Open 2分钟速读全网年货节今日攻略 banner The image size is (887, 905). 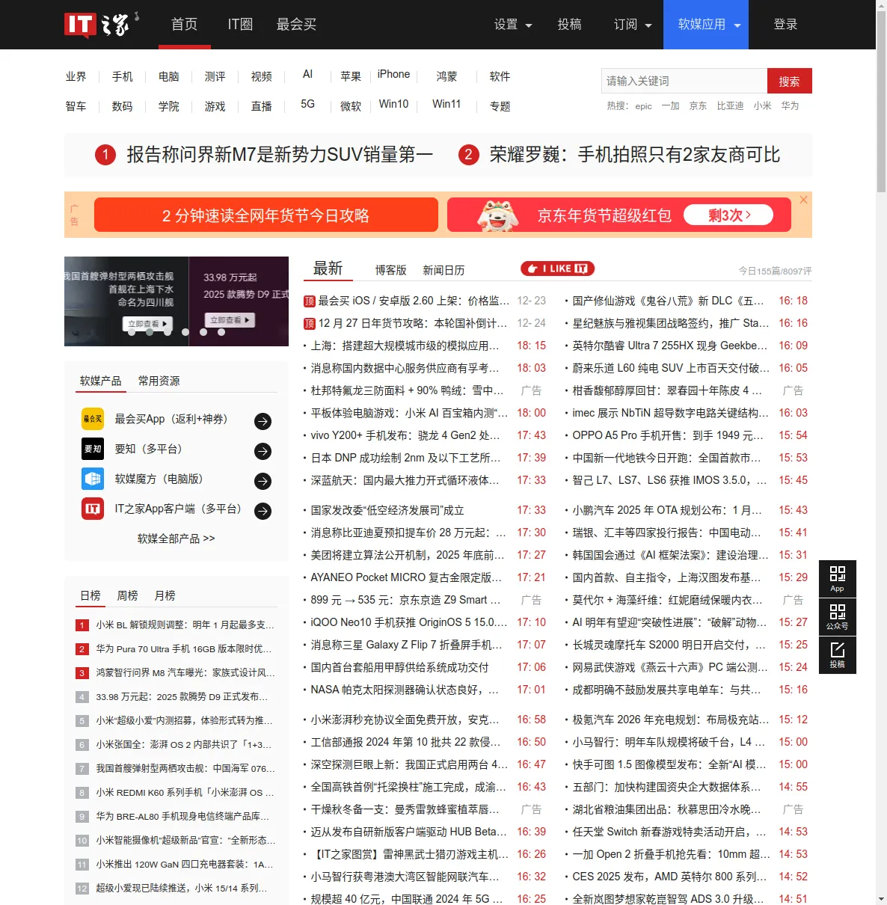[266, 215]
